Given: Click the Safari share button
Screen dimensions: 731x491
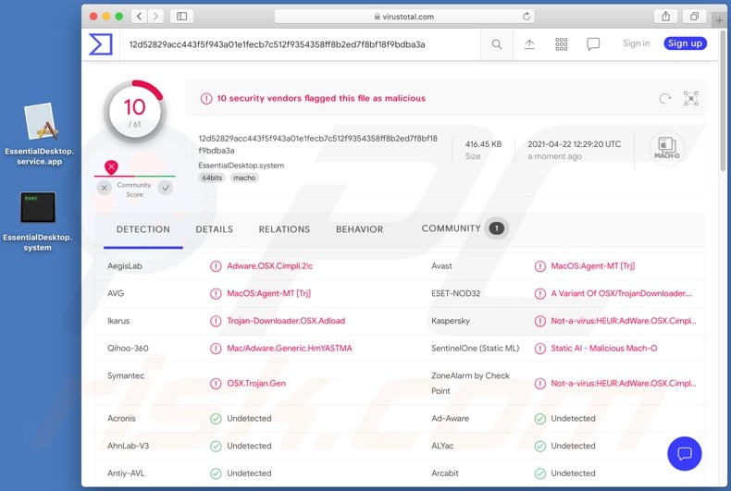Looking at the screenshot, I should [x=665, y=17].
